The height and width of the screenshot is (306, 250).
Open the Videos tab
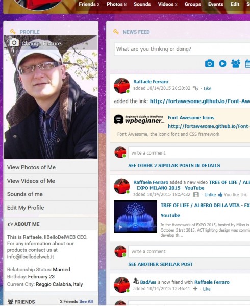pyautogui.click(x=168, y=4)
